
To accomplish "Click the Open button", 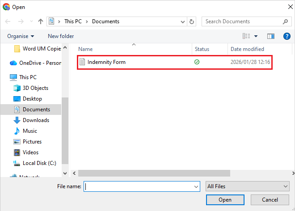I will (x=225, y=200).
